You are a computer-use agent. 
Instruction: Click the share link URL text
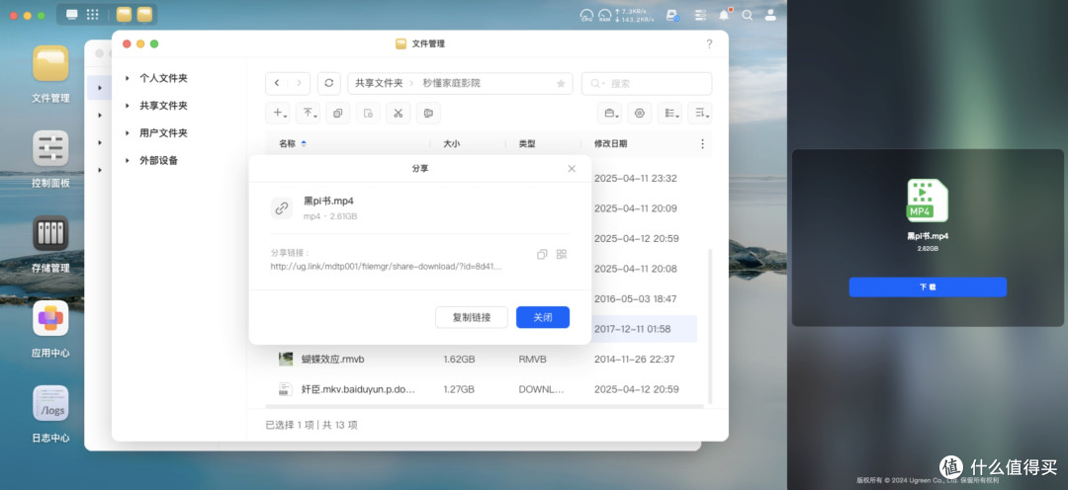[x=387, y=267]
